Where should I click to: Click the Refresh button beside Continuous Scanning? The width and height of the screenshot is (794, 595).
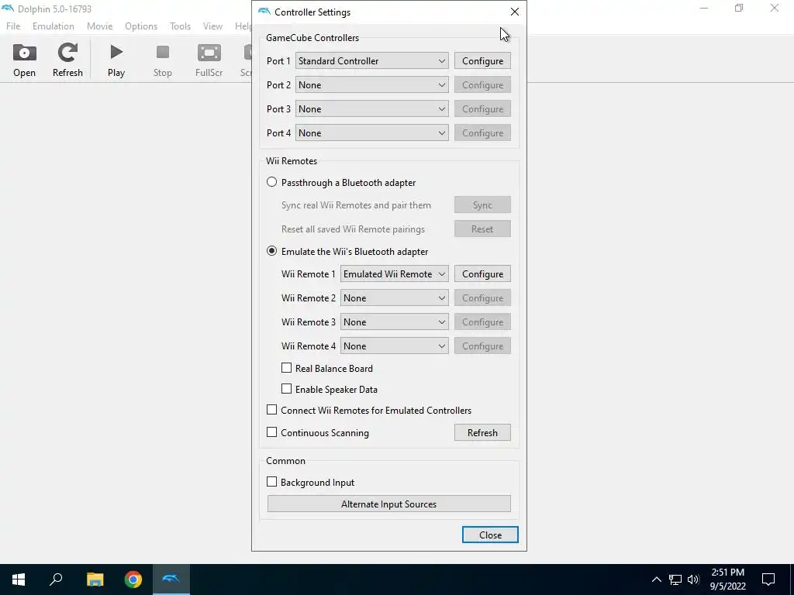(x=482, y=432)
